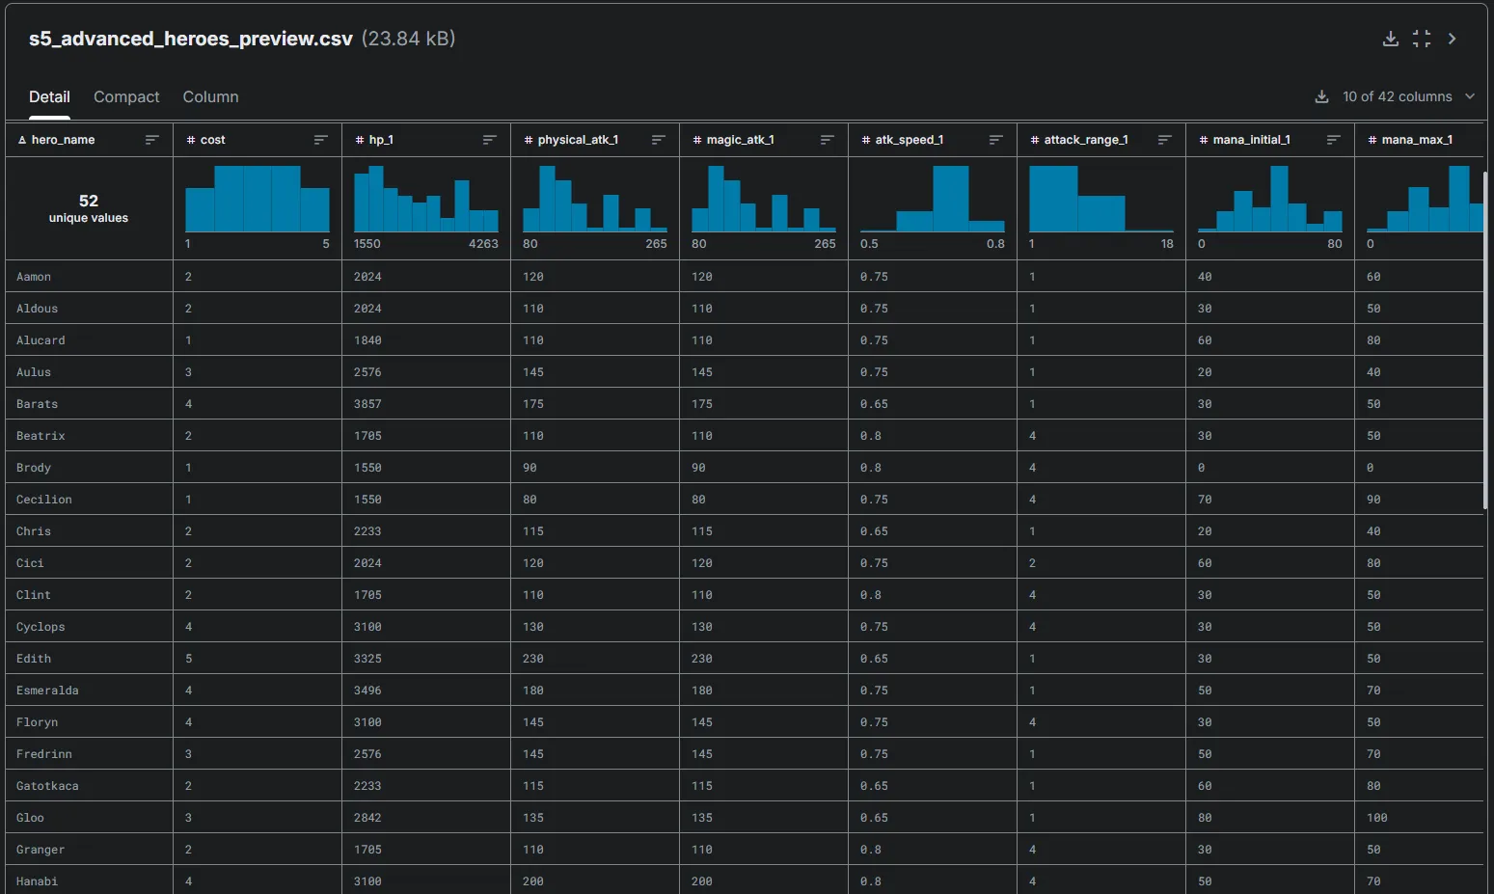Sort the magic_atk_1 column
Viewport: 1494px width, 894px height.
coord(828,140)
